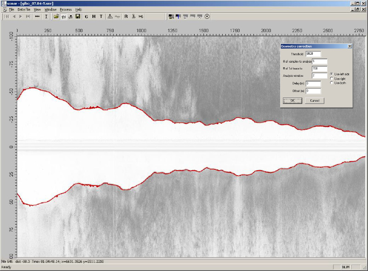Click the circled-dot target icon in toolbar
The height and width of the screenshot is (271, 368).
pyautogui.click(x=207, y=17)
